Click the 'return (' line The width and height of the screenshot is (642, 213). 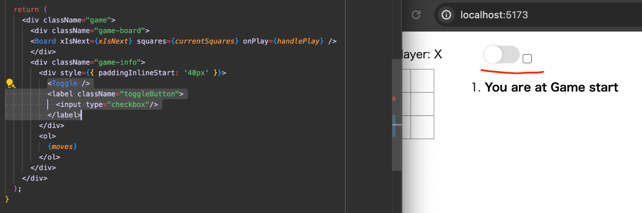(x=30, y=10)
